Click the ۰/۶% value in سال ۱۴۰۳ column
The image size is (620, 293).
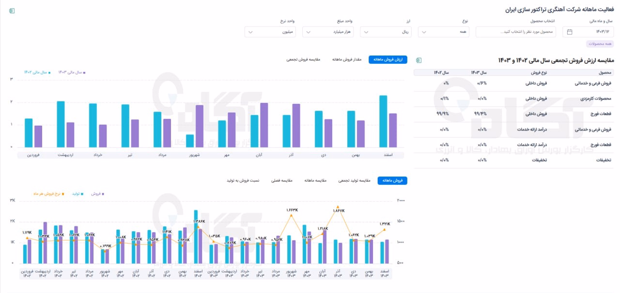pos(482,83)
